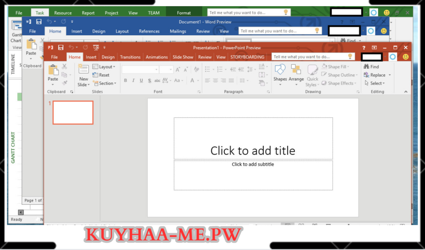Select slide 1 thumbnail in PowerPoint panel
The width and height of the screenshot is (425, 250).
click(x=73, y=112)
